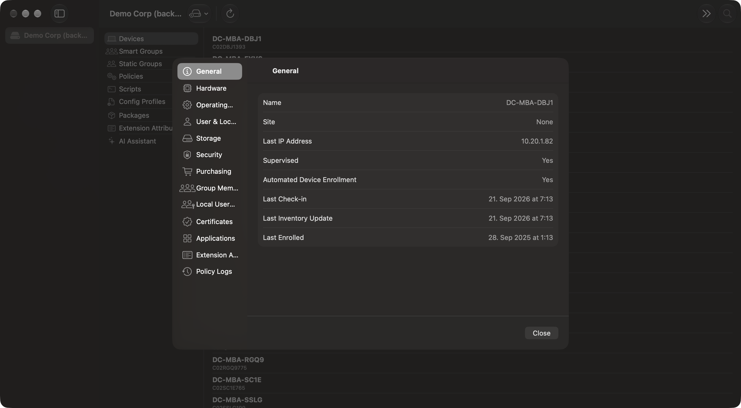Screen dimensions: 741x408
Task: Click the Local User... icon
Action: [x=188, y=204]
